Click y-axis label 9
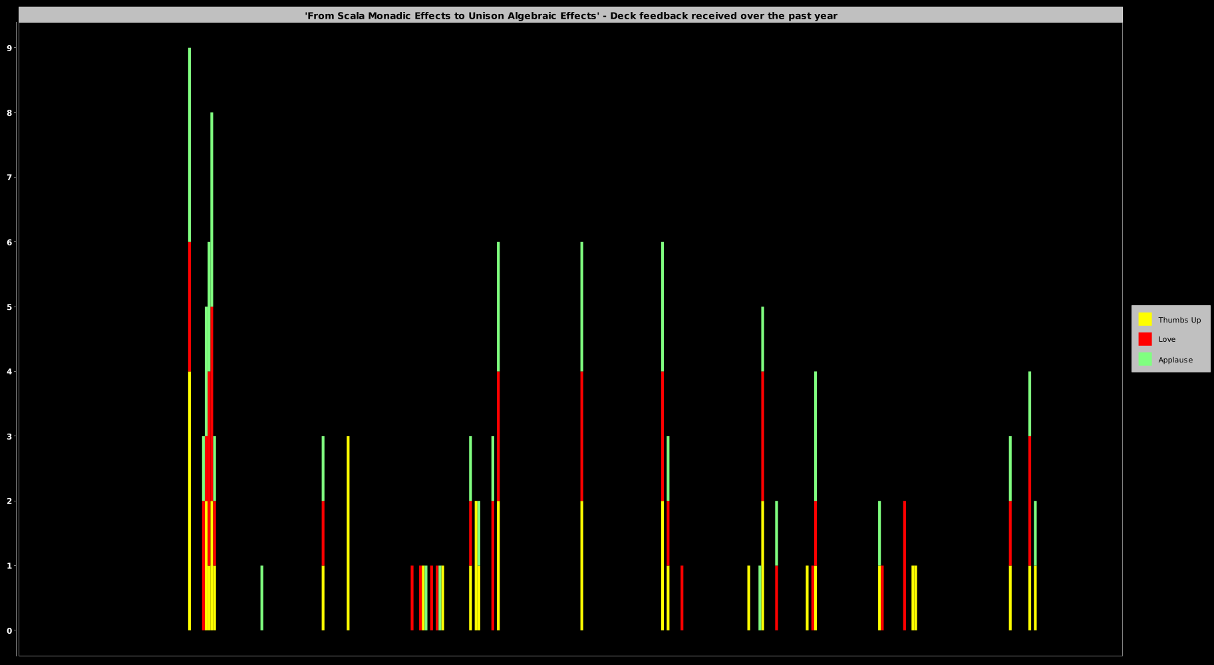 tap(9, 48)
